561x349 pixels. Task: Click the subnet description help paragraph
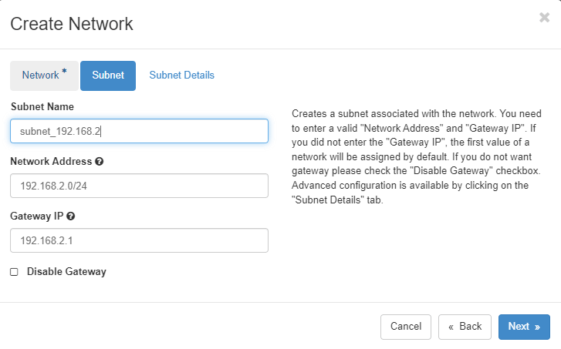point(415,157)
